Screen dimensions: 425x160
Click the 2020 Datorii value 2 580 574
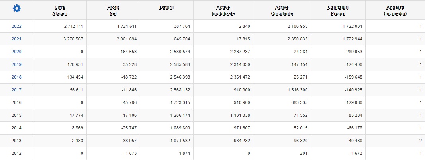click(178, 52)
